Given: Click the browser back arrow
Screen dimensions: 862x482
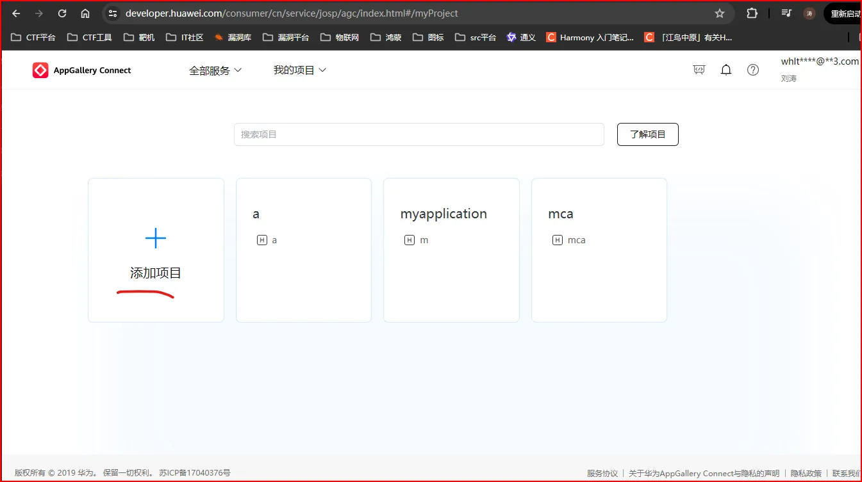Looking at the screenshot, I should (17, 13).
